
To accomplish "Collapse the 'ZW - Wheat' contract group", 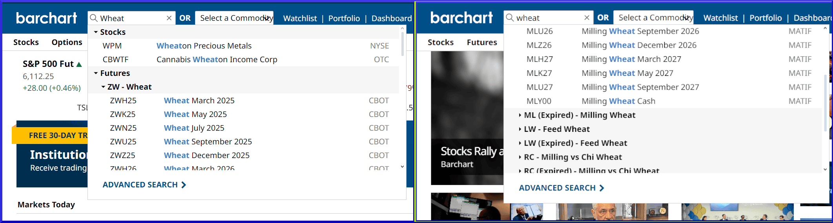I will click(103, 87).
